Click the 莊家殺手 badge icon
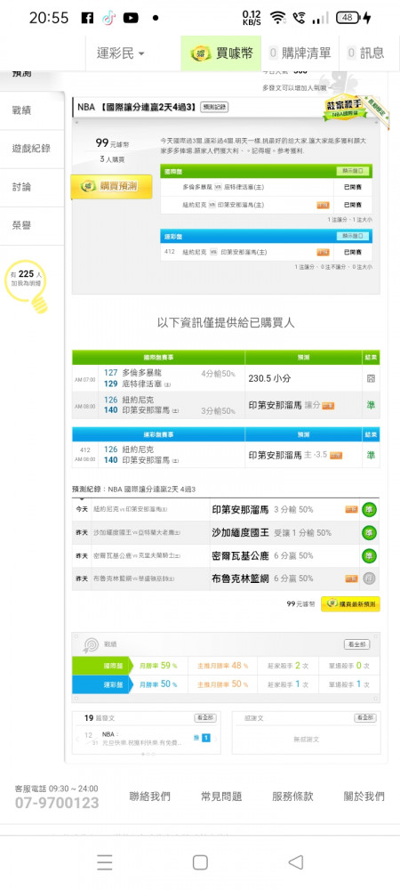Screen dimensions: 400x890 pyautogui.click(x=346, y=107)
